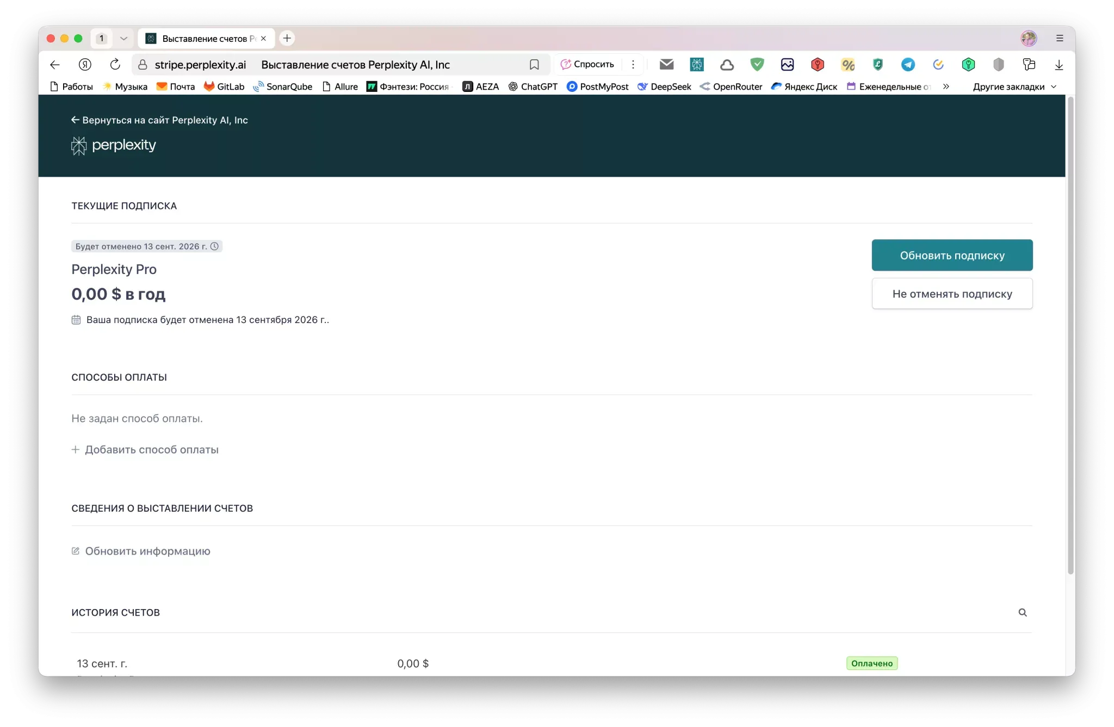Open the Яндекс Диск bookmark
This screenshot has width=1114, height=727.
(x=804, y=86)
